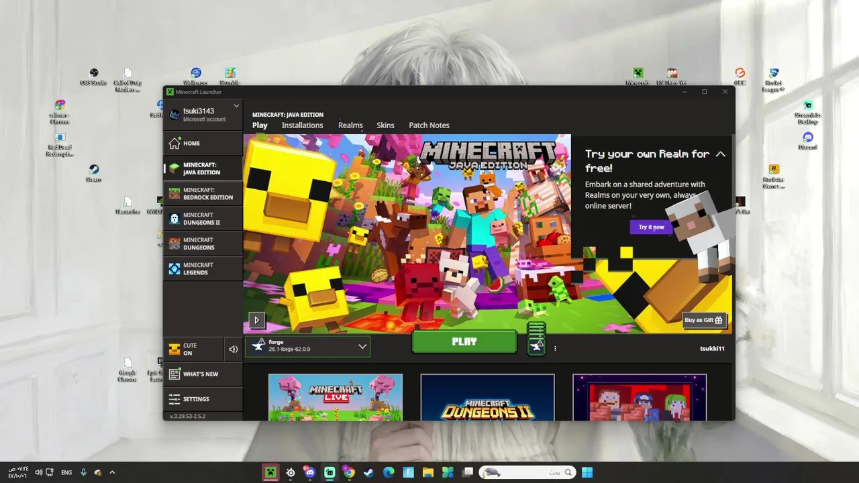Open Wallpaper desktop shortcut
The width and height of the screenshot is (859, 483).
(x=195, y=76)
